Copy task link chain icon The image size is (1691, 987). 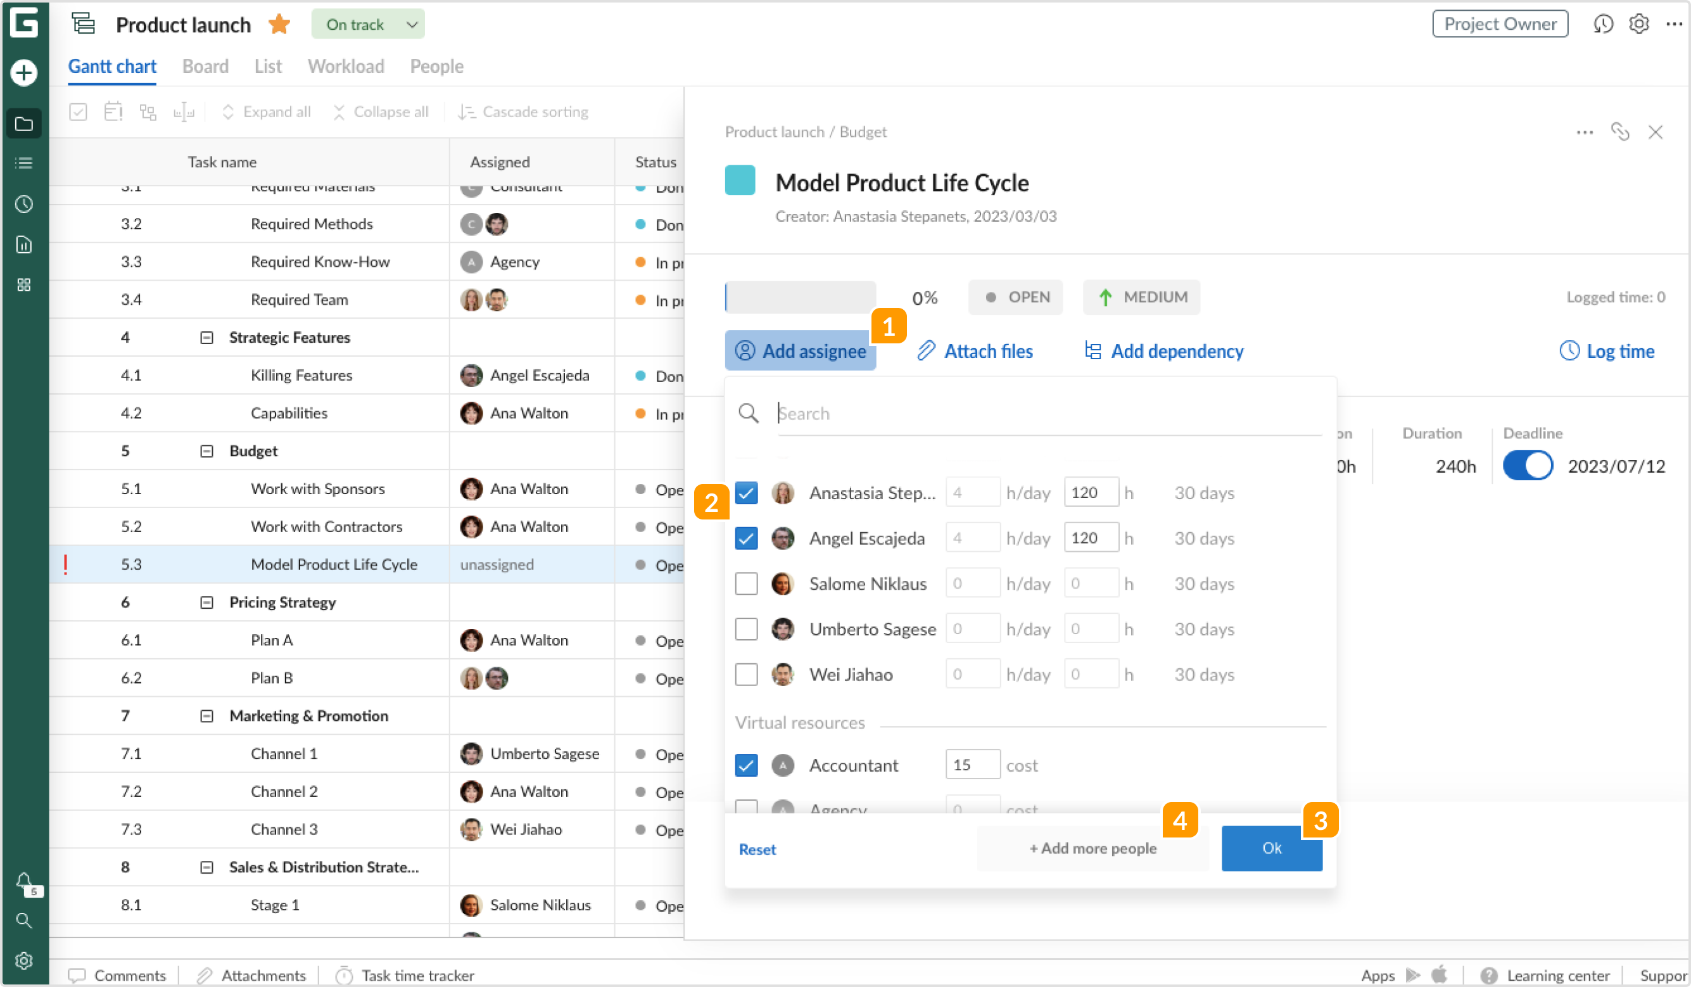[1620, 132]
